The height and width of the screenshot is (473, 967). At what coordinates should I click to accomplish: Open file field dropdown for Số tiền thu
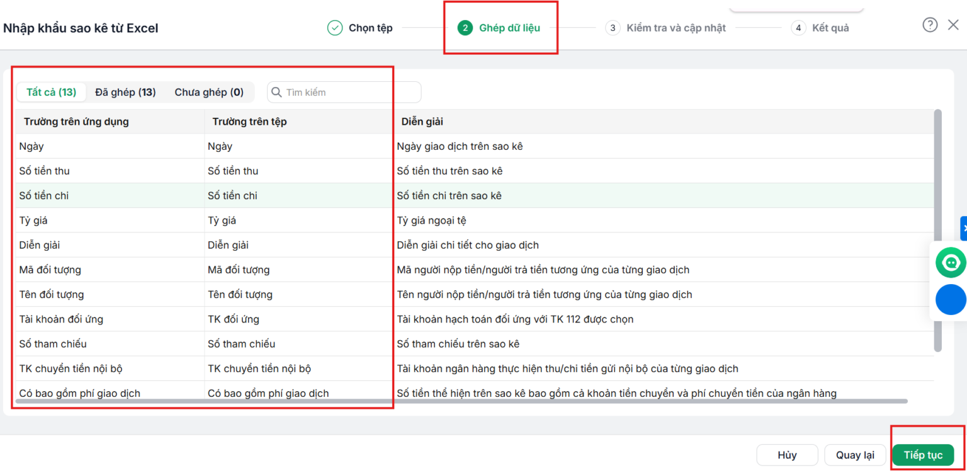[298, 171]
